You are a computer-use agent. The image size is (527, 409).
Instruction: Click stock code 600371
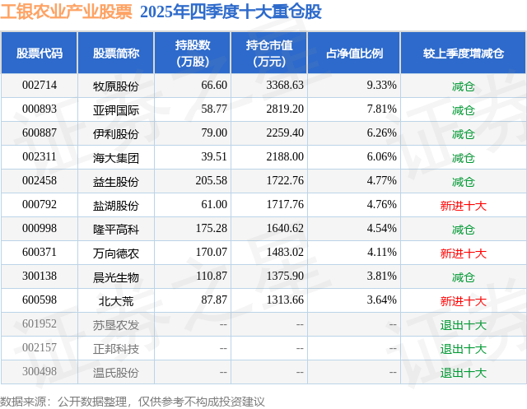point(40,252)
